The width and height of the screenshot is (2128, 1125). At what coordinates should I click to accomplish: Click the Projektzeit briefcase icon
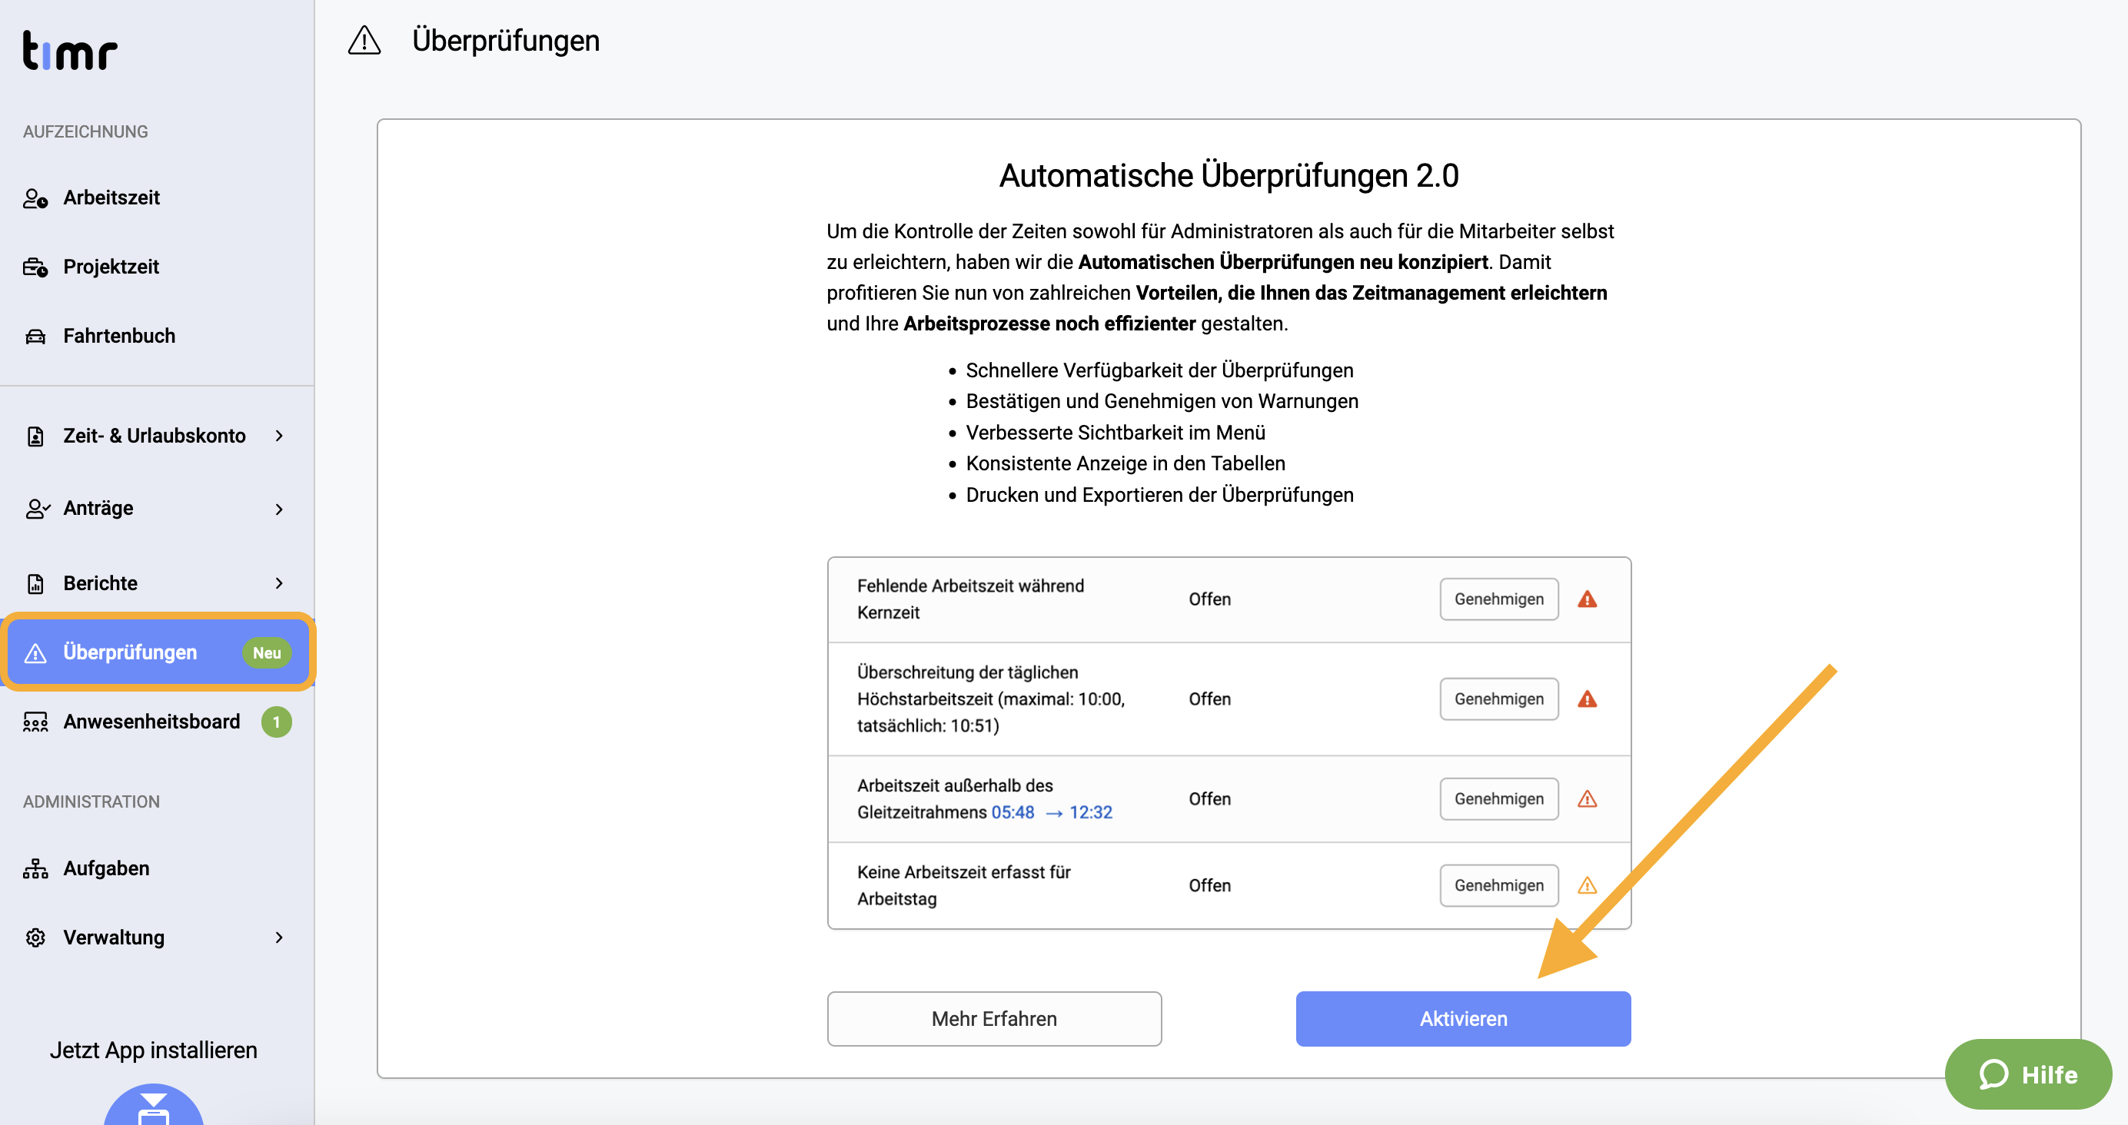pos(35,267)
